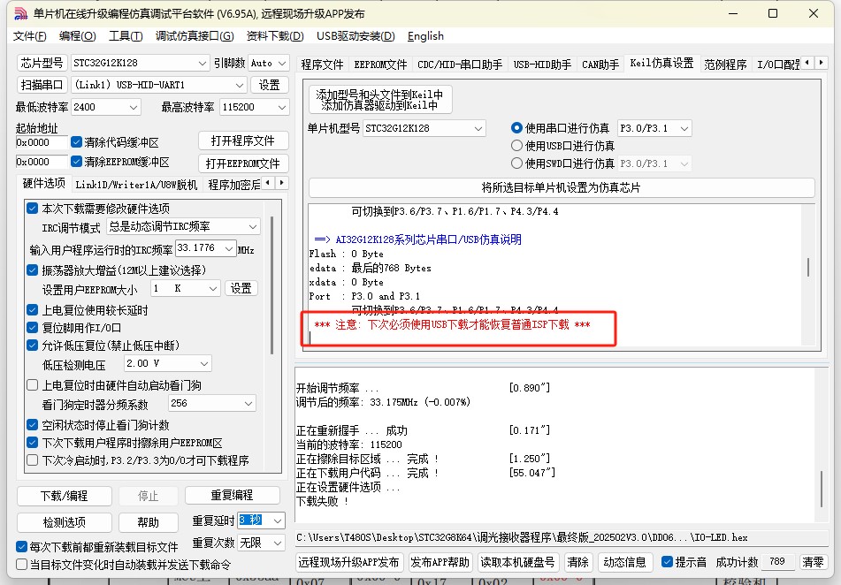Viewport: 841px width, 585px height.
Task: Open the CAN助手 tab
Action: tap(600, 65)
